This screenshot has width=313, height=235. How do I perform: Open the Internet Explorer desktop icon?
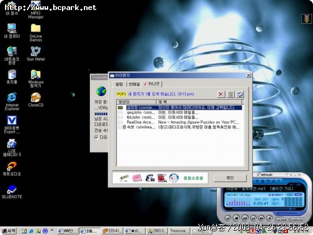point(12,101)
